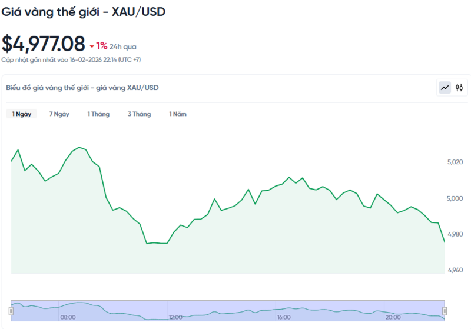Switch to the line chart view icon

point(445,88)
